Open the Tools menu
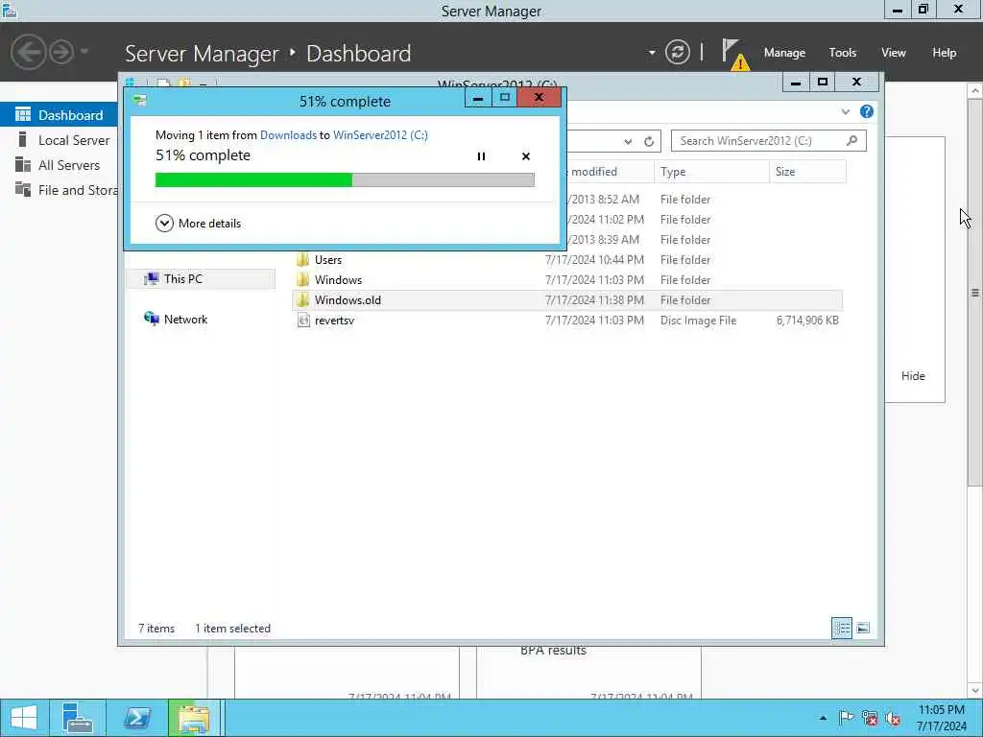 pos(843,53)
